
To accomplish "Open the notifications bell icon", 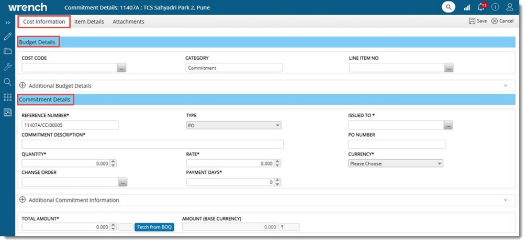I will click(x=480, y=7).
